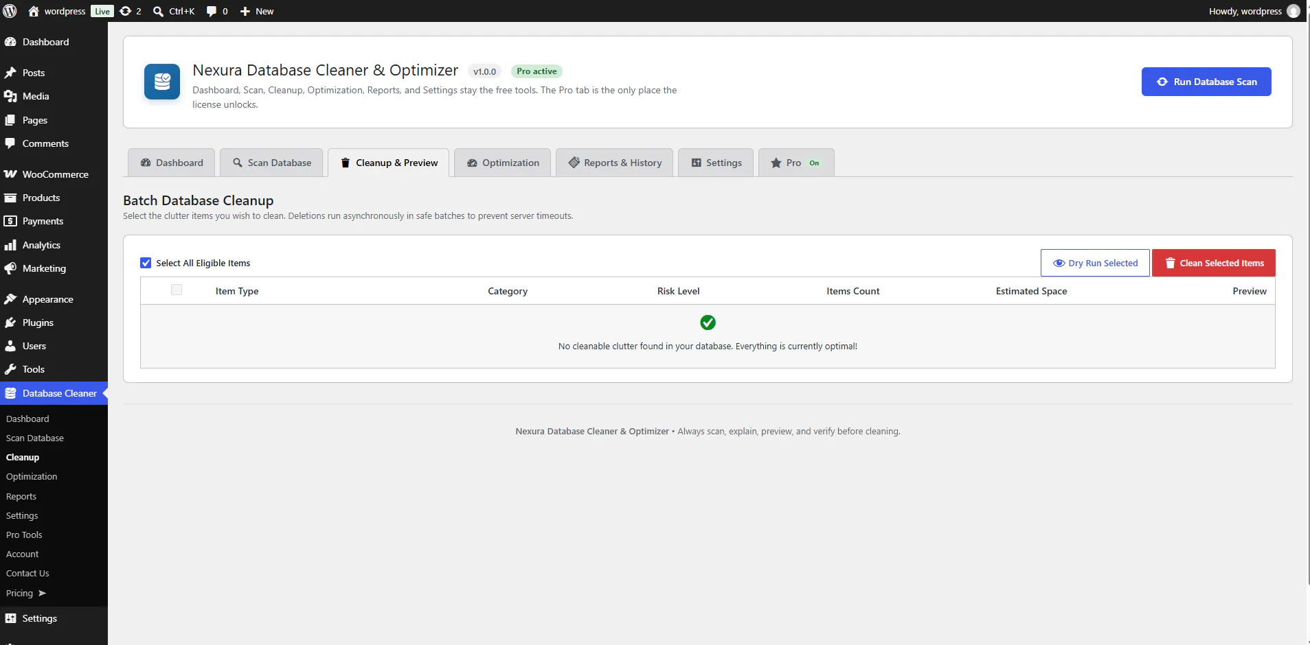Click the WordPress logo icon in admin bar
The image size is (1310, 645).
pos(10,11)
